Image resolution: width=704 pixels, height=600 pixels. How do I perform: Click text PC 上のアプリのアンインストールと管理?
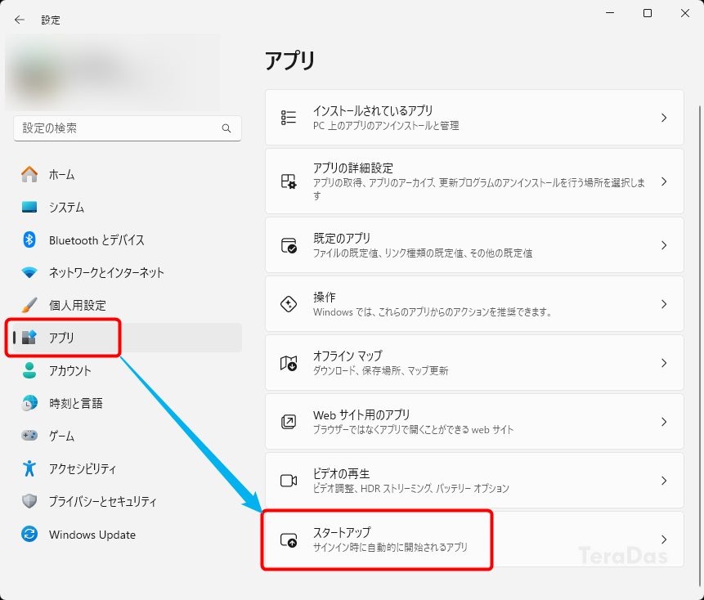pos(386,126)
